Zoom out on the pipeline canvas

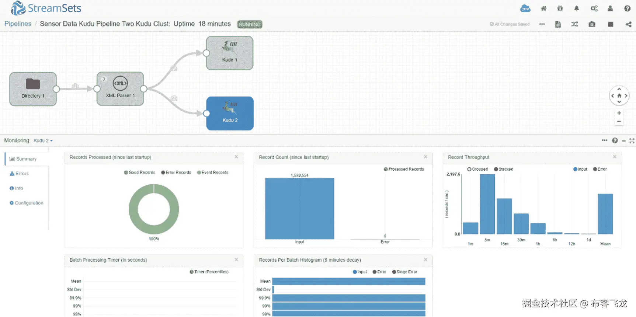(x=619, y=121)
